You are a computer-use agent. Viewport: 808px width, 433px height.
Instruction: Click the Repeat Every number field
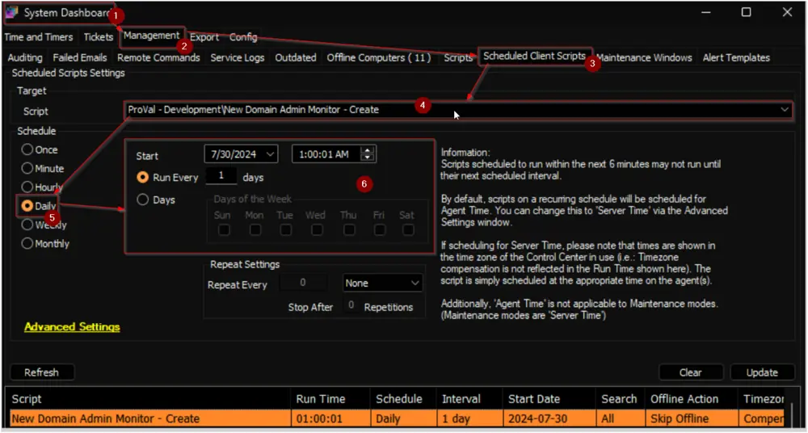pyautogui.click(x=303, y=283)
